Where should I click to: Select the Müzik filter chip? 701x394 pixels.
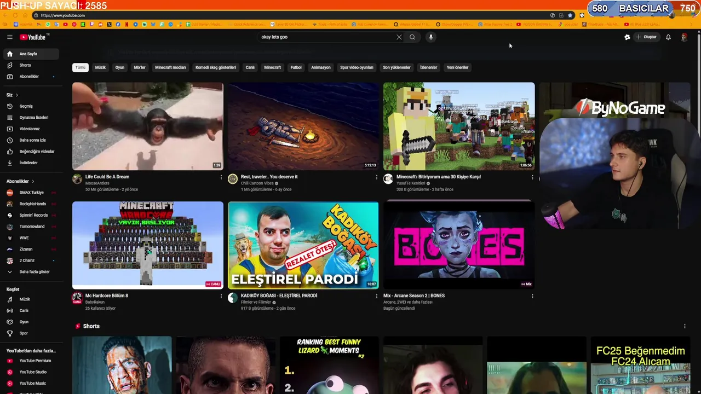pyautogui.click(x=100, y=67)
